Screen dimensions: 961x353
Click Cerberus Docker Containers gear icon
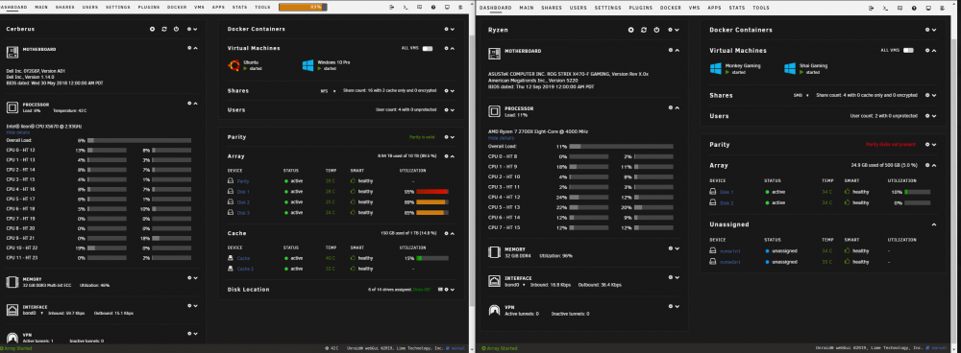pyautogui.click(x=446, y=29)
